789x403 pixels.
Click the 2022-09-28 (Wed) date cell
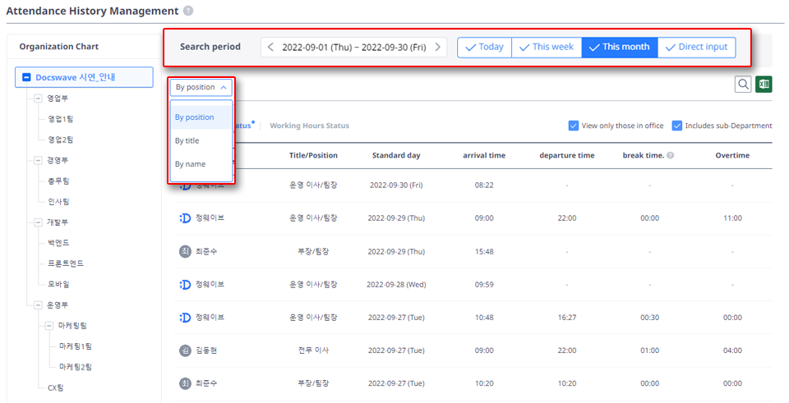coord(396,285)
